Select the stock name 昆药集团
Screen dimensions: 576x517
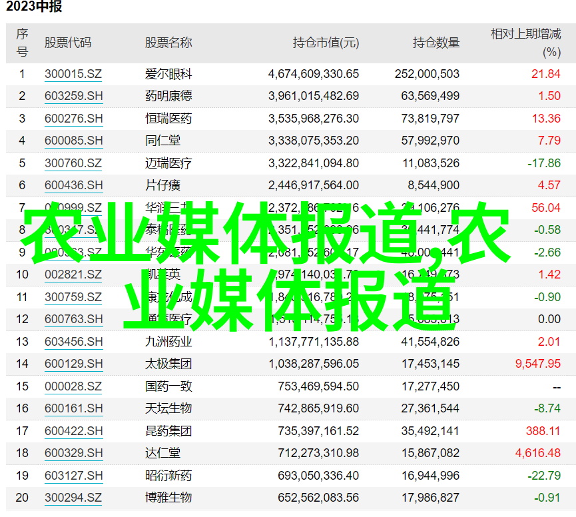(x=168, y=430)
